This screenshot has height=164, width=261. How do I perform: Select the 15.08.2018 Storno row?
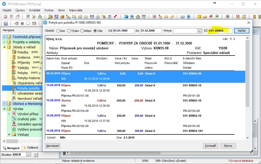[145, 105]
